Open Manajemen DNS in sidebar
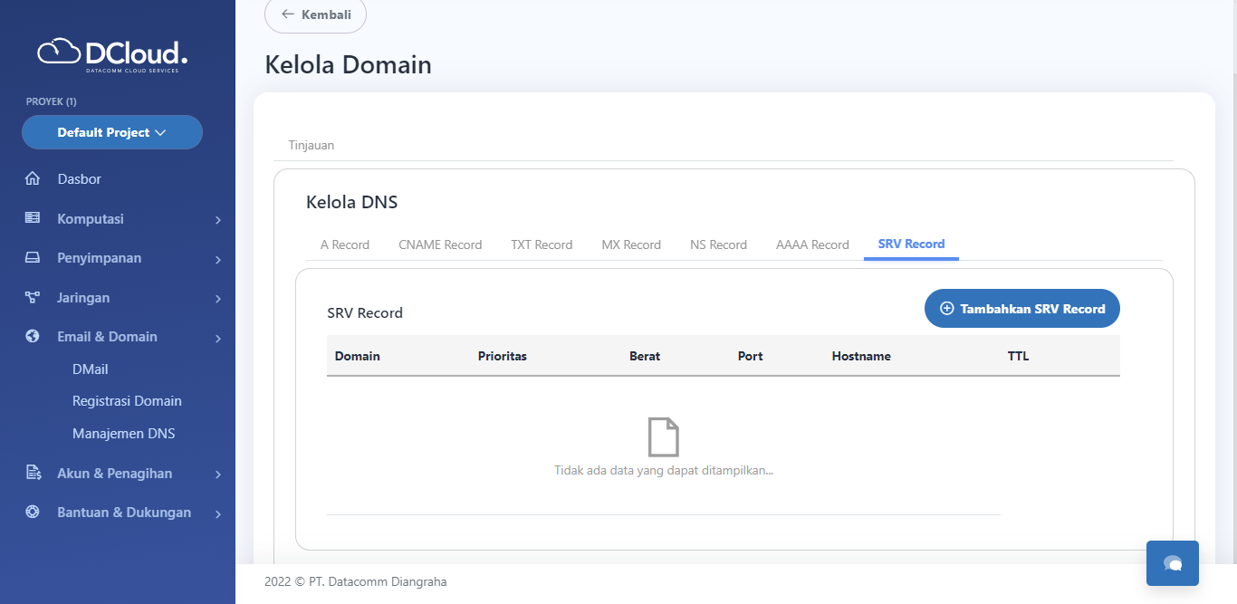This screenshot has height=604, width=1237. [124, 434]
